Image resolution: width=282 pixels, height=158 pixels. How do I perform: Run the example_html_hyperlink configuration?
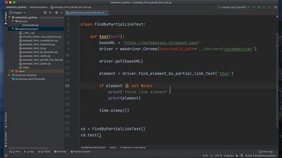coord(254,7)
